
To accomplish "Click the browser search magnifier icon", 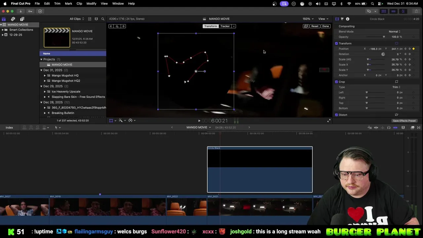I will [103, 19].
